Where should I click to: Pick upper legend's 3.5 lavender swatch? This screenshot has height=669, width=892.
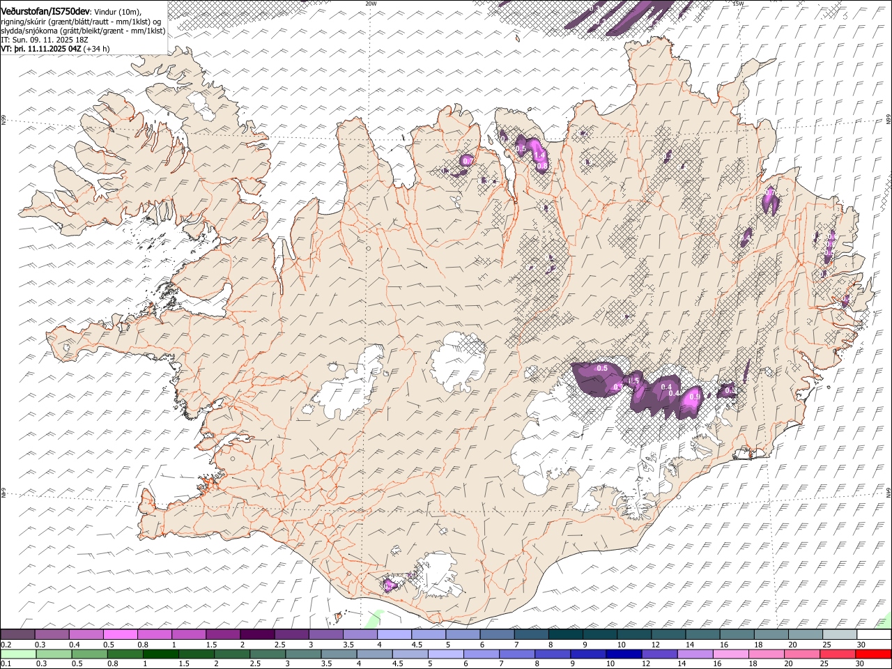(360, 635)
